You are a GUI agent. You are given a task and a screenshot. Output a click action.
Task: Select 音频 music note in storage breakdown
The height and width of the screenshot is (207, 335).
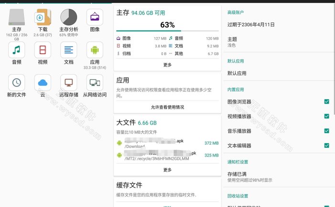pos(171,38)
